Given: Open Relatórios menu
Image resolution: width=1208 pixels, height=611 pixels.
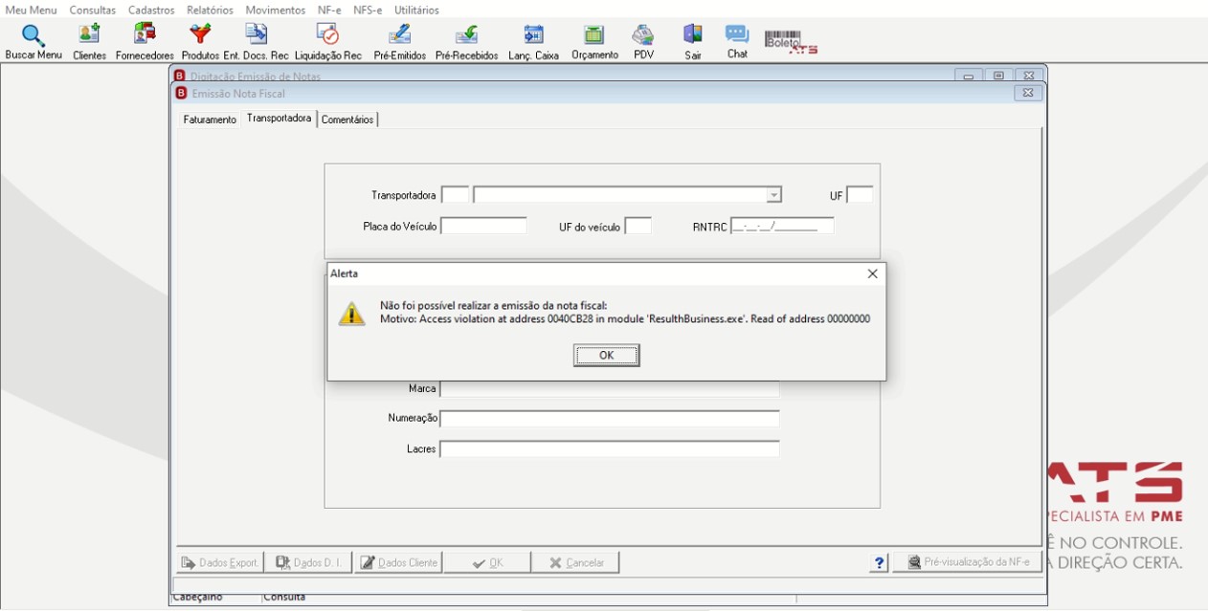Looking at the screenshot, I should [210, 10].
